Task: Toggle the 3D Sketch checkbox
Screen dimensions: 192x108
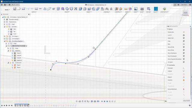Action: pos(184,62)
